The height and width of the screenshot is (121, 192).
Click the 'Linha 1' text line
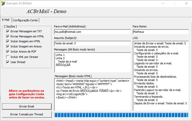(x=60, y=55)
